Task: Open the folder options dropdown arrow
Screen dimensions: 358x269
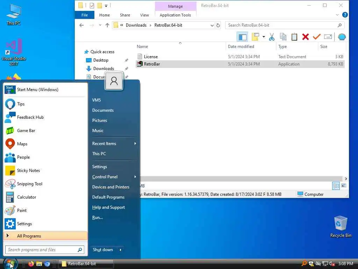Action: 264,37
